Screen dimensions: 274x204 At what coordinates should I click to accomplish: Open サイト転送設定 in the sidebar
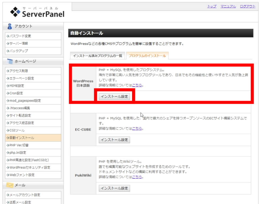coord(33,115)
